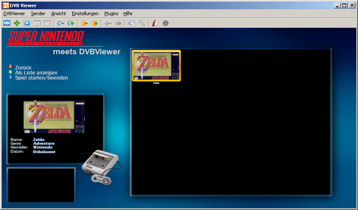Open the Hilfe menu
Screen dimensions: 358x210
(x=128, y=13)
